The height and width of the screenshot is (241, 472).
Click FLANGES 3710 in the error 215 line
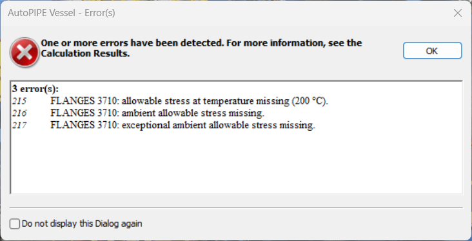click(x=84, y=101)
